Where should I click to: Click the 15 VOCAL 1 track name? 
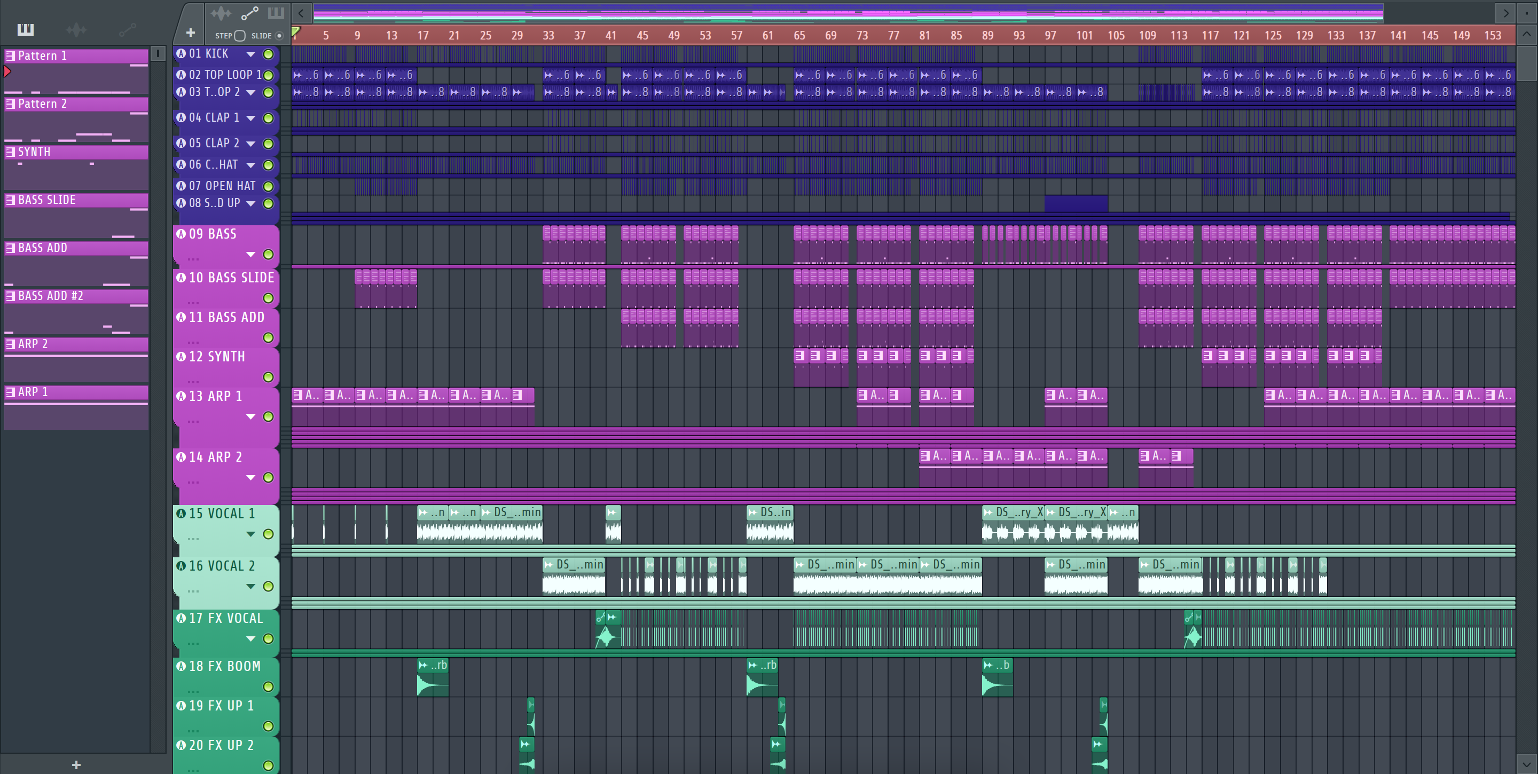[222, 513]
